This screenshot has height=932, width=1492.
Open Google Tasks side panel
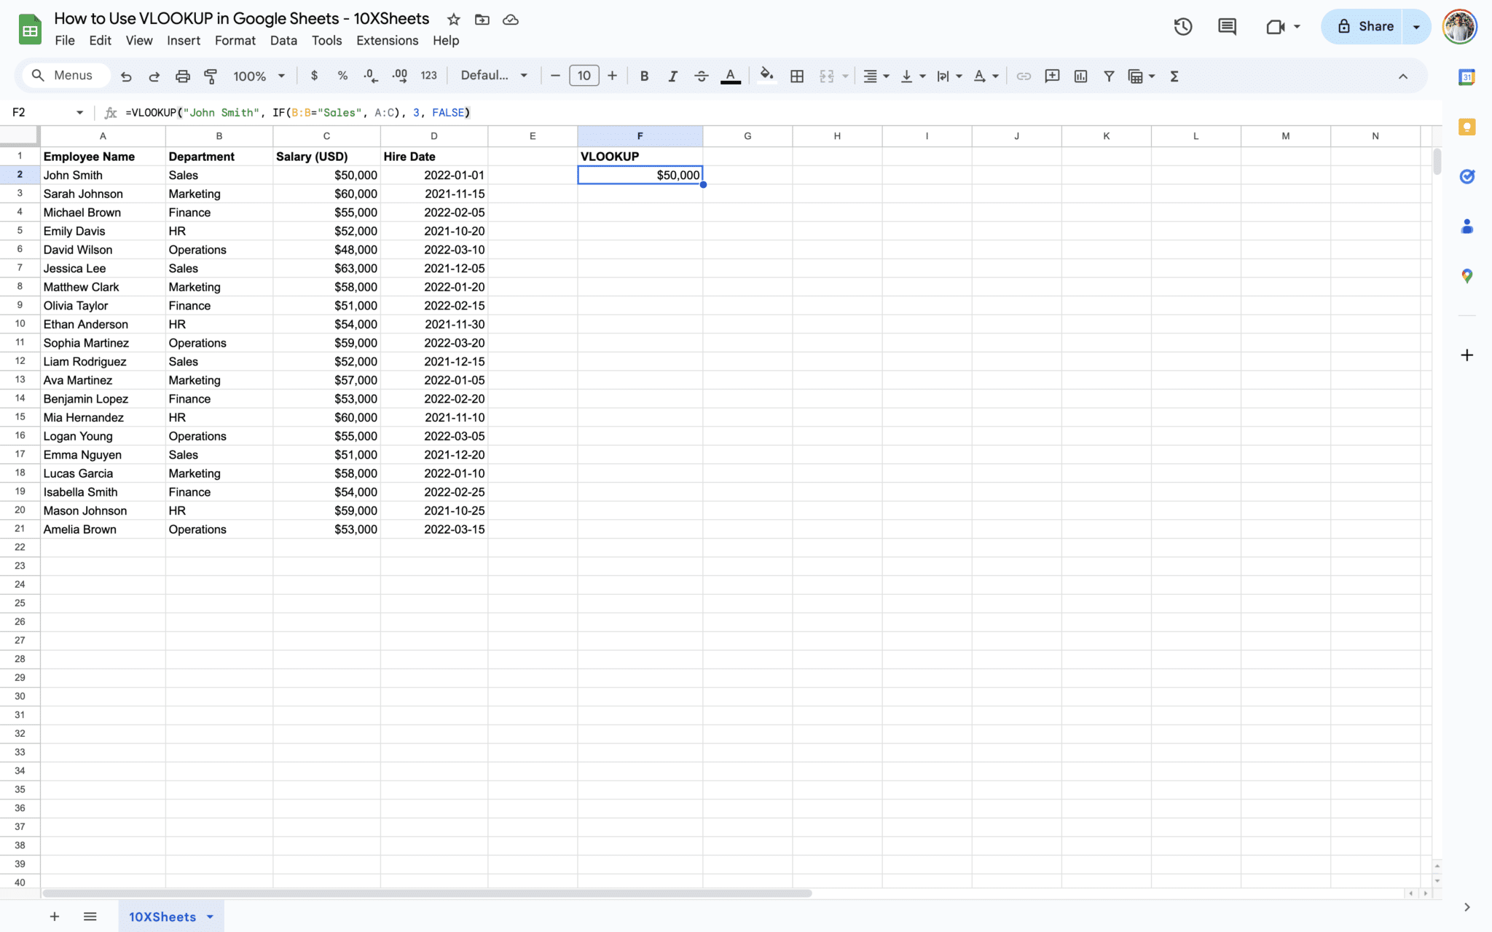[x=1467, y=176]
